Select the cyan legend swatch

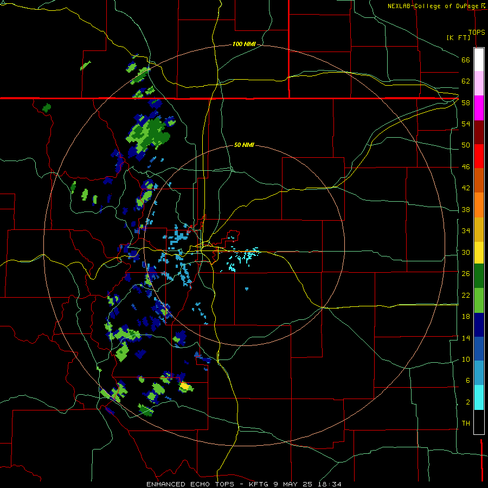coord(479,397)
